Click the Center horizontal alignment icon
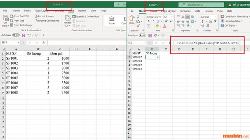 [183, 21]
